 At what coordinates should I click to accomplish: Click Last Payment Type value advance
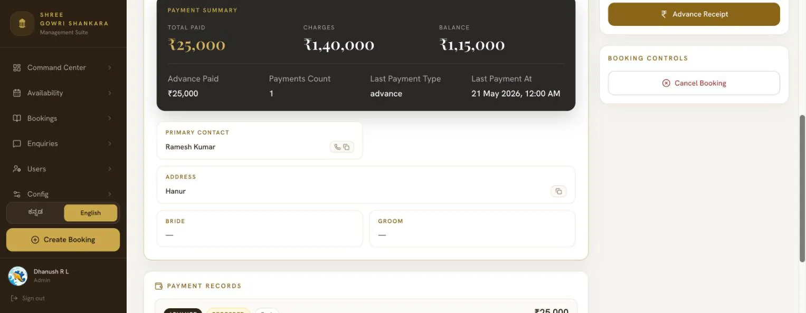[x=386, y=94]
